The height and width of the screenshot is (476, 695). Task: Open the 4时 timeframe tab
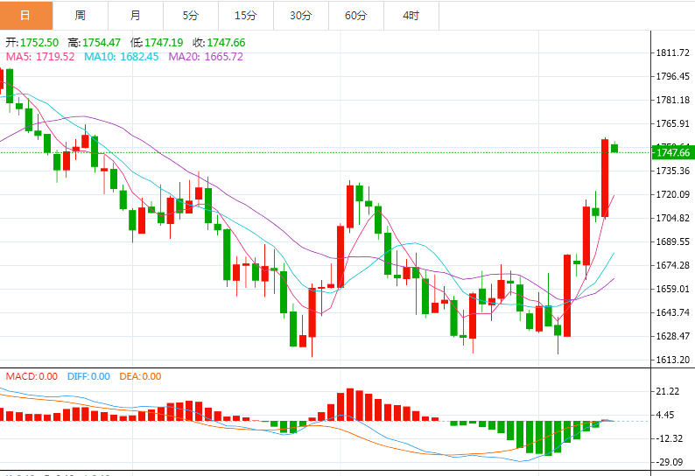(x=411, y=16)
